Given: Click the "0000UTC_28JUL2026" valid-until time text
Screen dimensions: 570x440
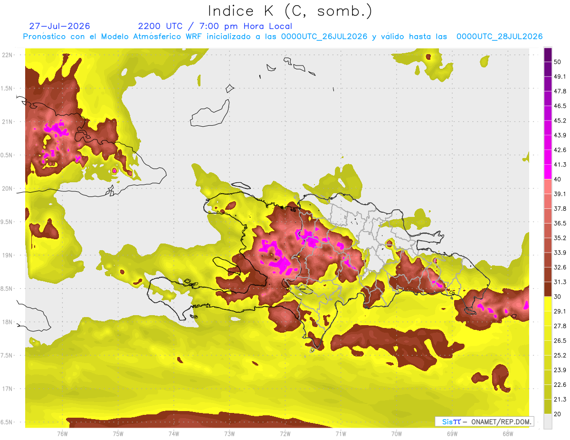Looking at the screenshot, I should 499,37.
